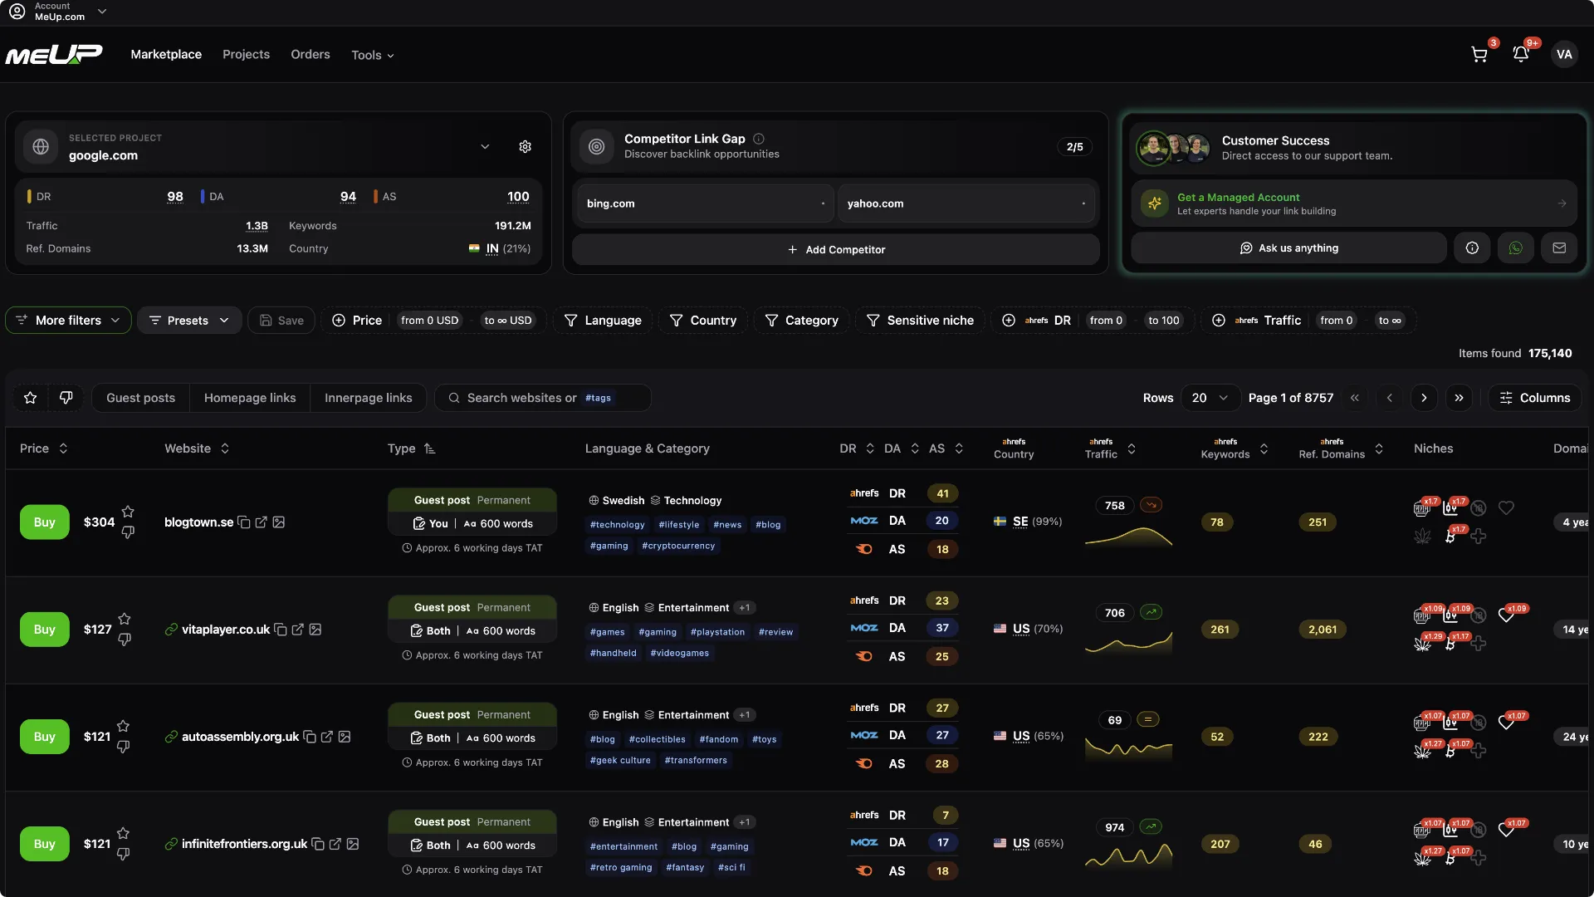Open the Presets dropdown

tap(189, 321)
